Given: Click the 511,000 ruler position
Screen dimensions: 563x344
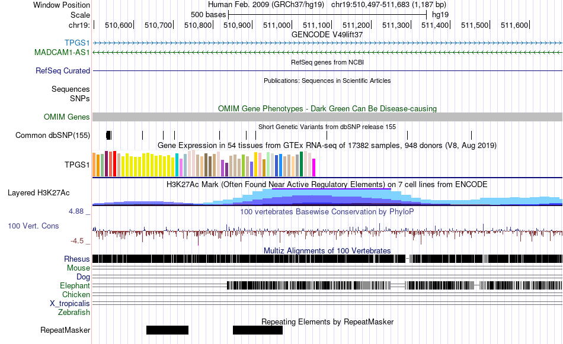Looking at the screenshot, I should point(277,25).
